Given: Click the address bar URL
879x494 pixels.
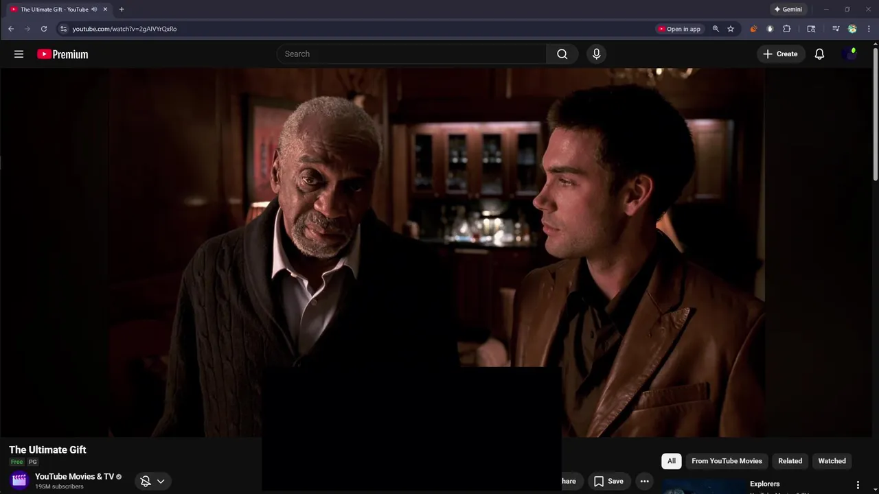Looking at the screenshot, I should [124, 29].
